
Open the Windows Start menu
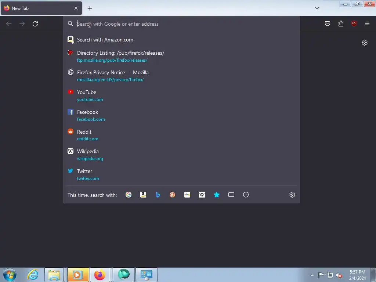point(10,275)
